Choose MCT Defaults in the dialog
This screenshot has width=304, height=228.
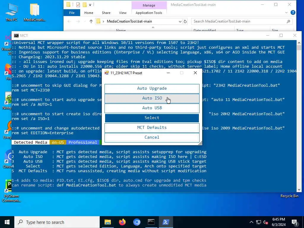152,128
